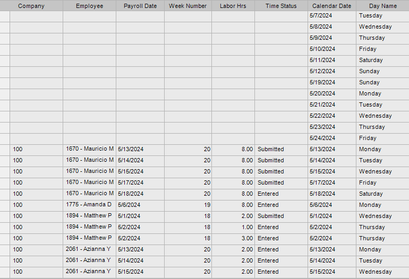Viewport: 409px width, 279px height.
Task: Select Azianna Y employee cell for payroll 5/13/2024
Action: coord(89,250)
